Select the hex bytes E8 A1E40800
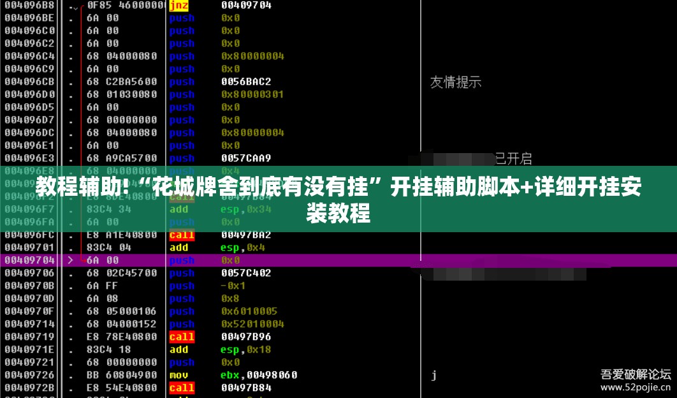This screenshot has width=677, height=398. pyautogui.click(x=122, y=235)
